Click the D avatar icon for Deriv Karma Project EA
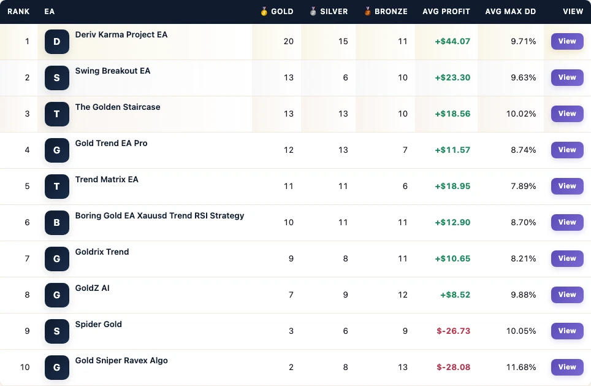Image resolution: width=591 pixels, height=386 pixels. click(57, 42)
